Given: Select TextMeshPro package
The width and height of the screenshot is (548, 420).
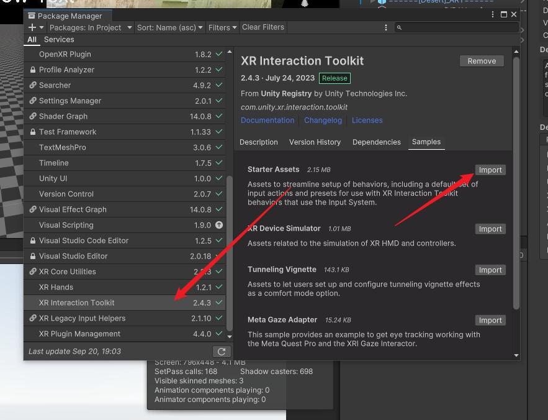Looking at the screenshot, I should (125, 147).
